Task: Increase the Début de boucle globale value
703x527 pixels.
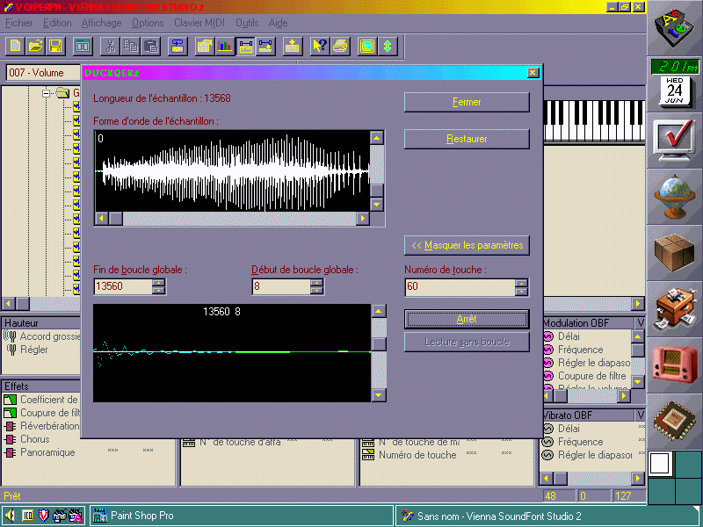Action: (316, 283)
